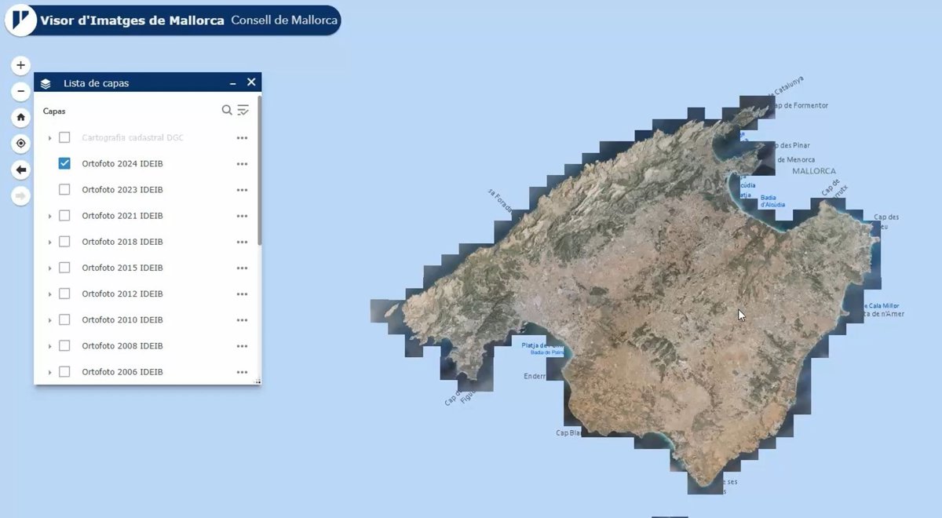Expand the Cartografia cadastral DGC group
The height and width of the screenshot is (518, 942).
click(x=50, y=138)
